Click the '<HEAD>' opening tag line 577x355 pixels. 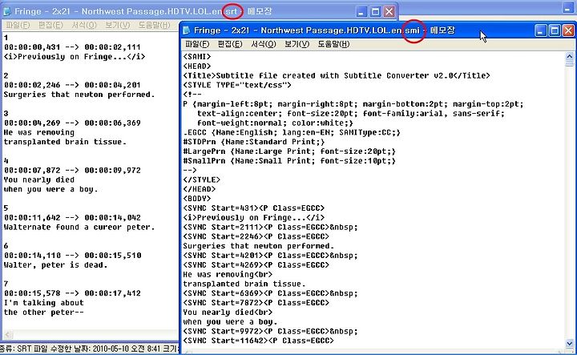tap(197, 67)
